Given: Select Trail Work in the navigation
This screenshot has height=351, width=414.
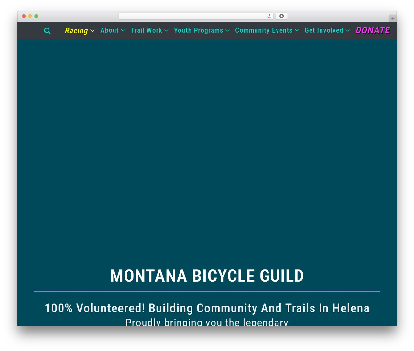Looking at the screenshot, I should coord(147,30).
